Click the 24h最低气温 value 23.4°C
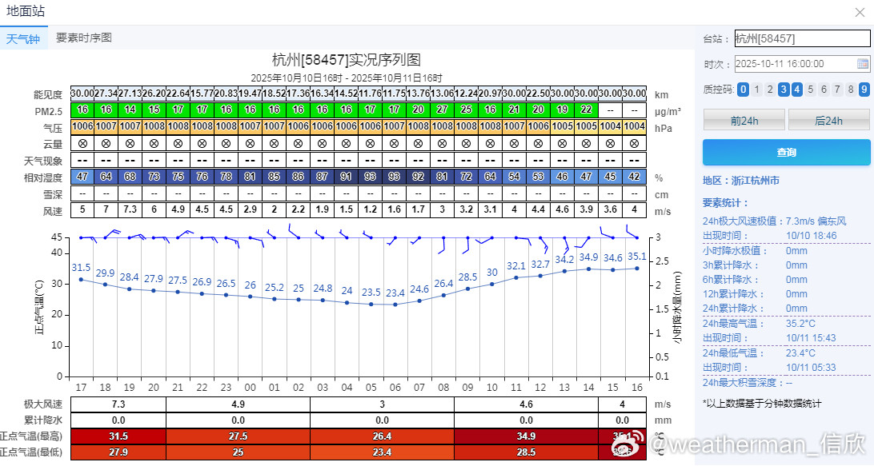874x466 pixels. tap(800, 353)
